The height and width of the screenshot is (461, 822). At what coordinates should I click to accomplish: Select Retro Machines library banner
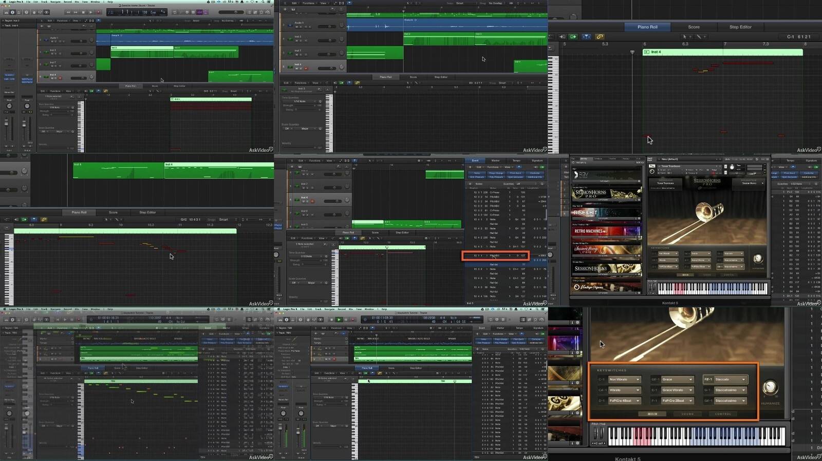point(606,231)
